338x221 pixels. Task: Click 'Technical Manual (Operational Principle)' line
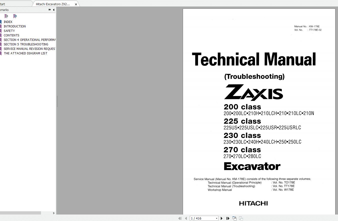tap(234, 183)
